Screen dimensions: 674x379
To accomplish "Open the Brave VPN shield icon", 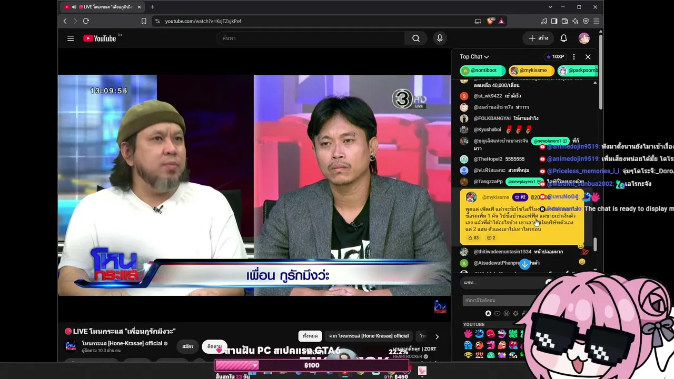I will [x=586, y=21].
